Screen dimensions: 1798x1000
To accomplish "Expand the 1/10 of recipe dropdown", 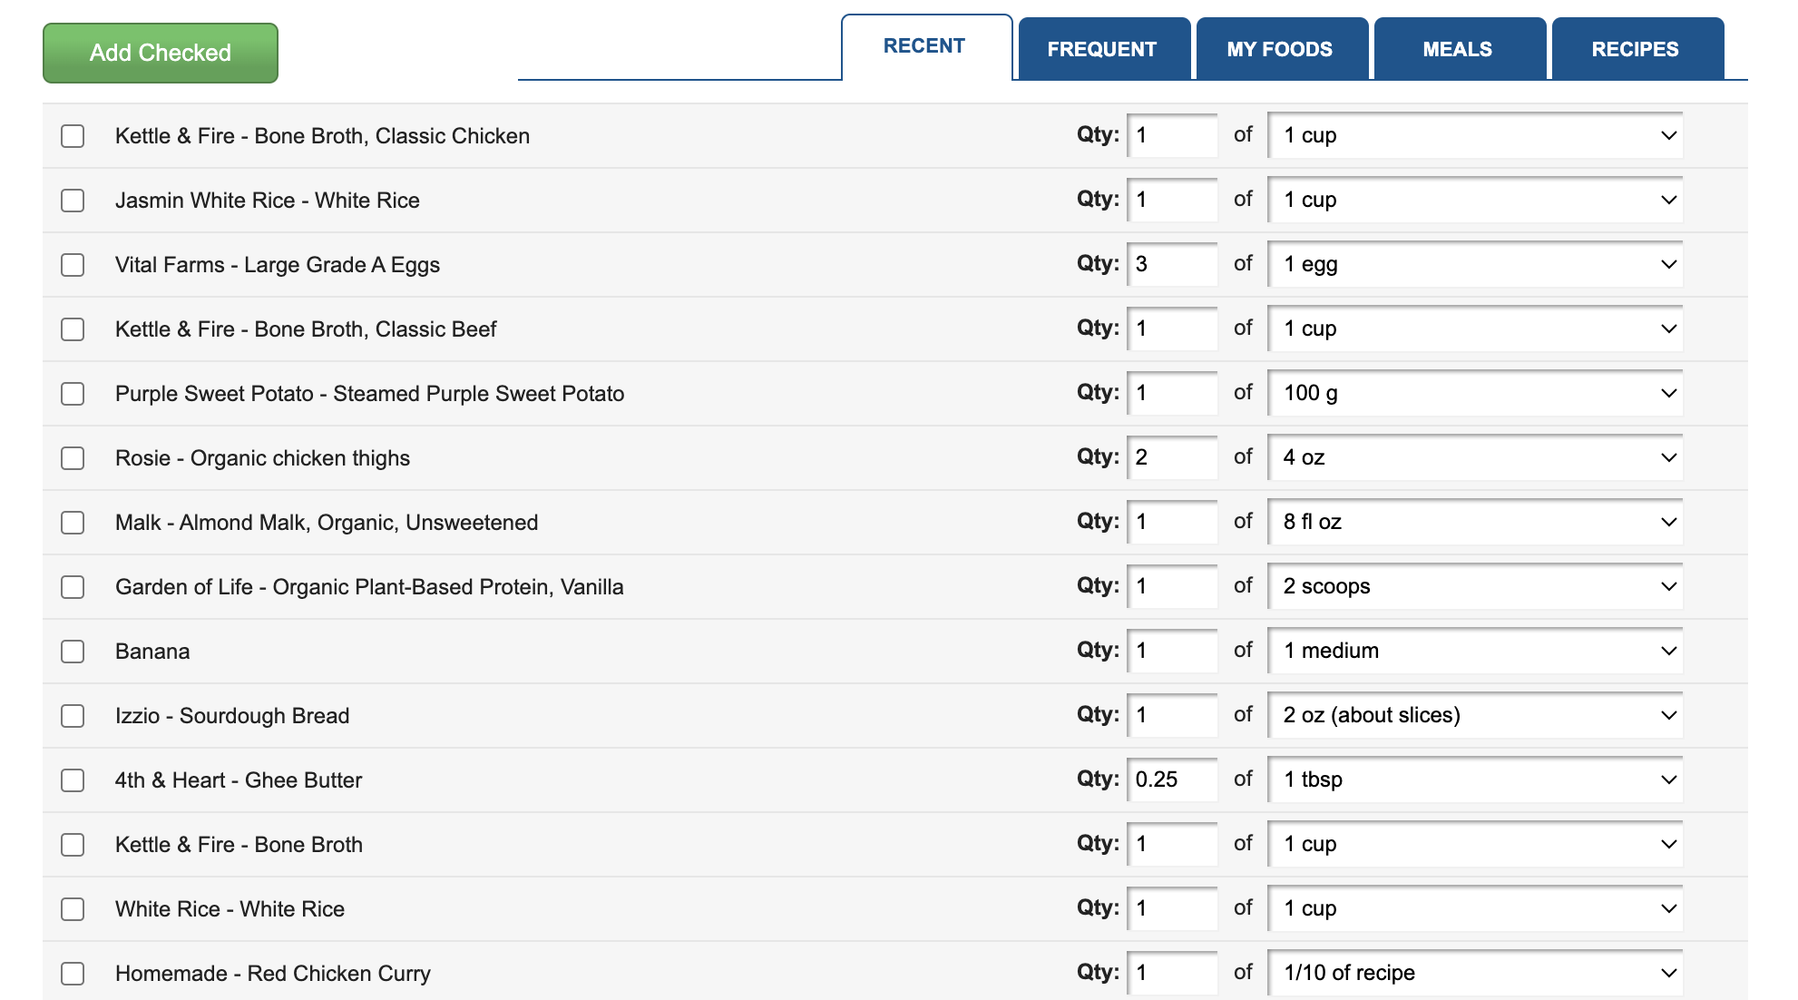I will tap(1475, 973).
